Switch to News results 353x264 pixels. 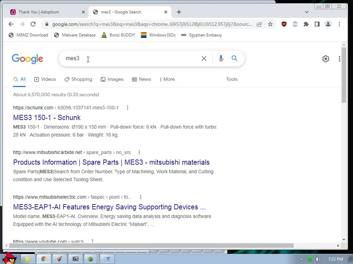pos(141,79)
